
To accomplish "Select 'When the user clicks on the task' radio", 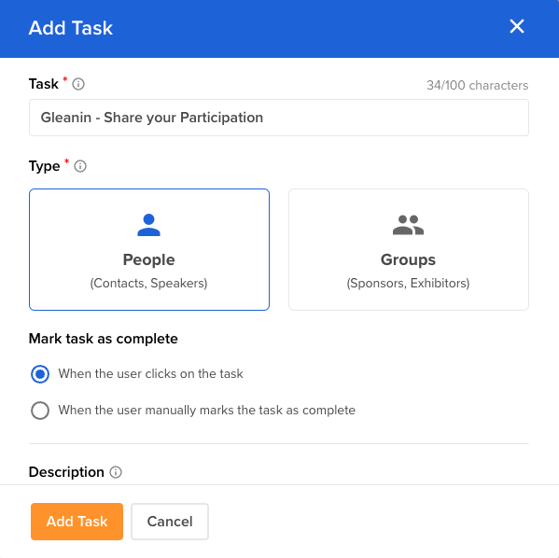I will 40,374.
